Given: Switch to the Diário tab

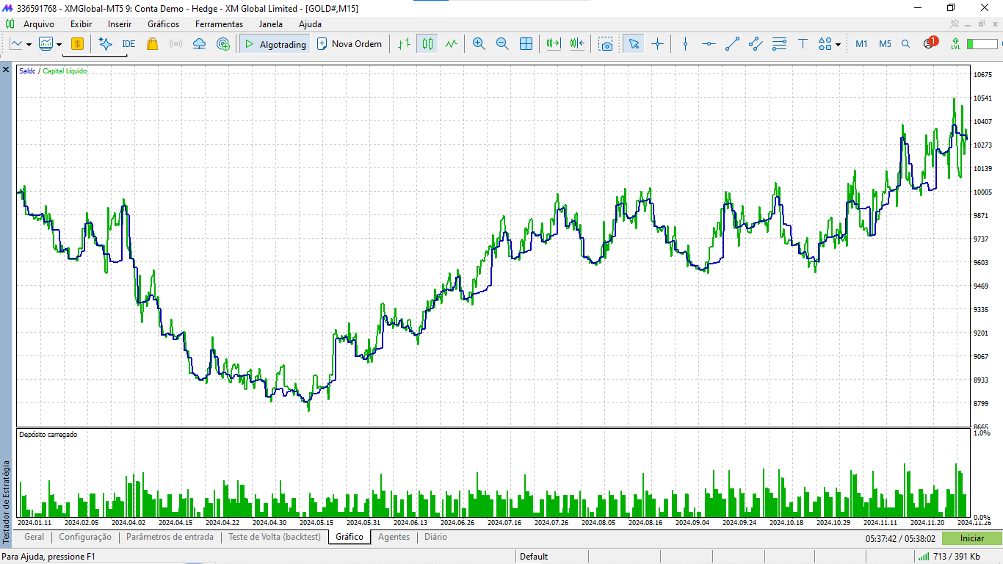Looking at the screenshot, I should tap(435, 537).
